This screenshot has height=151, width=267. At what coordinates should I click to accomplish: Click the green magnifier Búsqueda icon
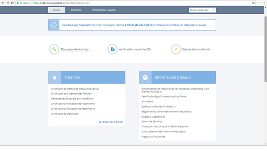[x=54, y=50]
